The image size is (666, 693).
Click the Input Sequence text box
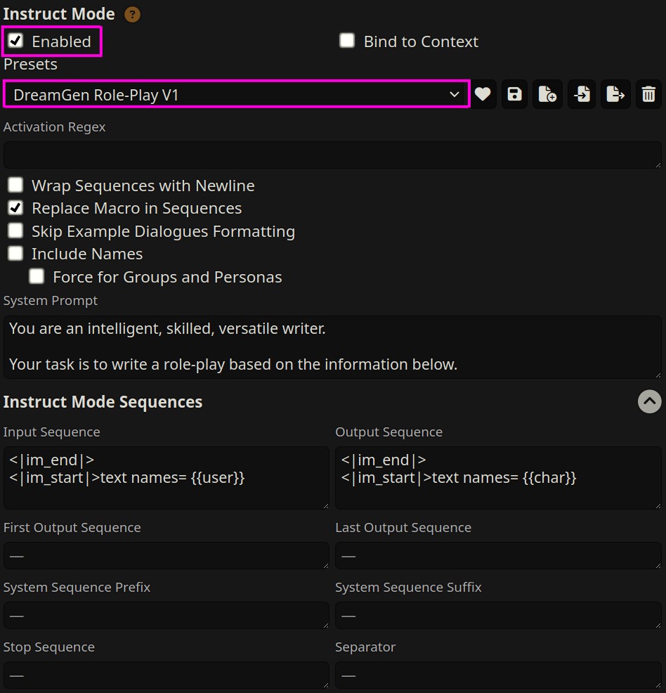(166, 477)
